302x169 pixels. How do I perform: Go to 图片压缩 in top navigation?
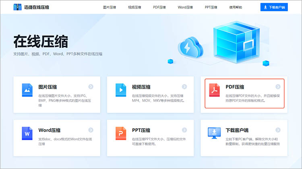[x=110, y=7]
